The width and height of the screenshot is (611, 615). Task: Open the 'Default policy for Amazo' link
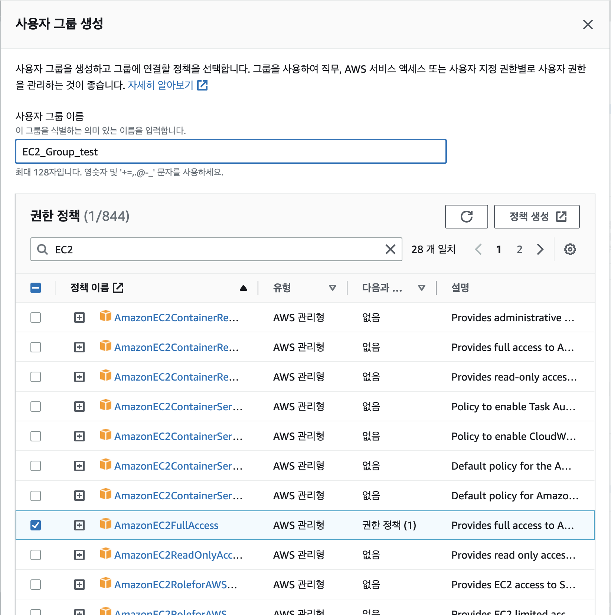point(178,496)
